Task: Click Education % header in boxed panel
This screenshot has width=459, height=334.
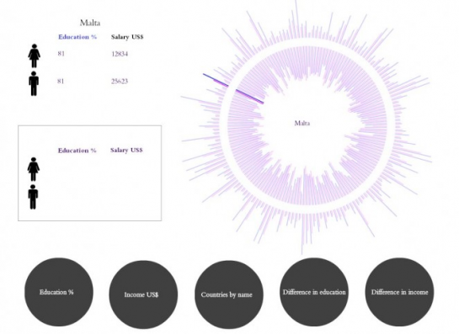Action: pyautogui.click(x=77, y=151)
